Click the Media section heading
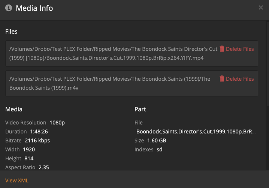 tap(14, 110)
